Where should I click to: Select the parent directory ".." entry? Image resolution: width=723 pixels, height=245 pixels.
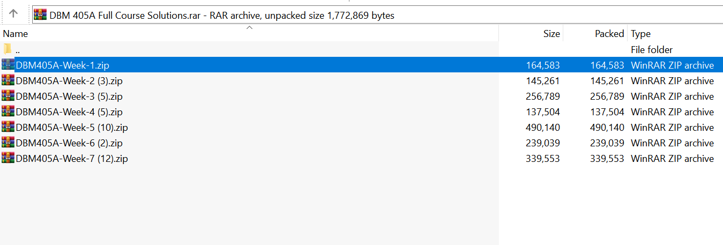tap(18, 50)
